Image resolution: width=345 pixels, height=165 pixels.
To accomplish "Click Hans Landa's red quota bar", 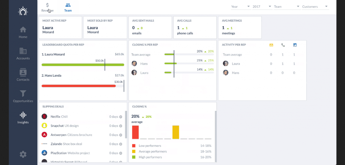I will [x=79, y=86].
